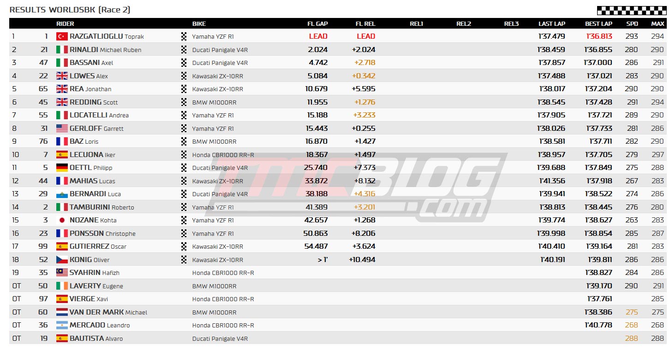This screenshot has width=670, height=350.
Task: Select the 54.487 gap for Gutierrez
Action: pos(316,246)
